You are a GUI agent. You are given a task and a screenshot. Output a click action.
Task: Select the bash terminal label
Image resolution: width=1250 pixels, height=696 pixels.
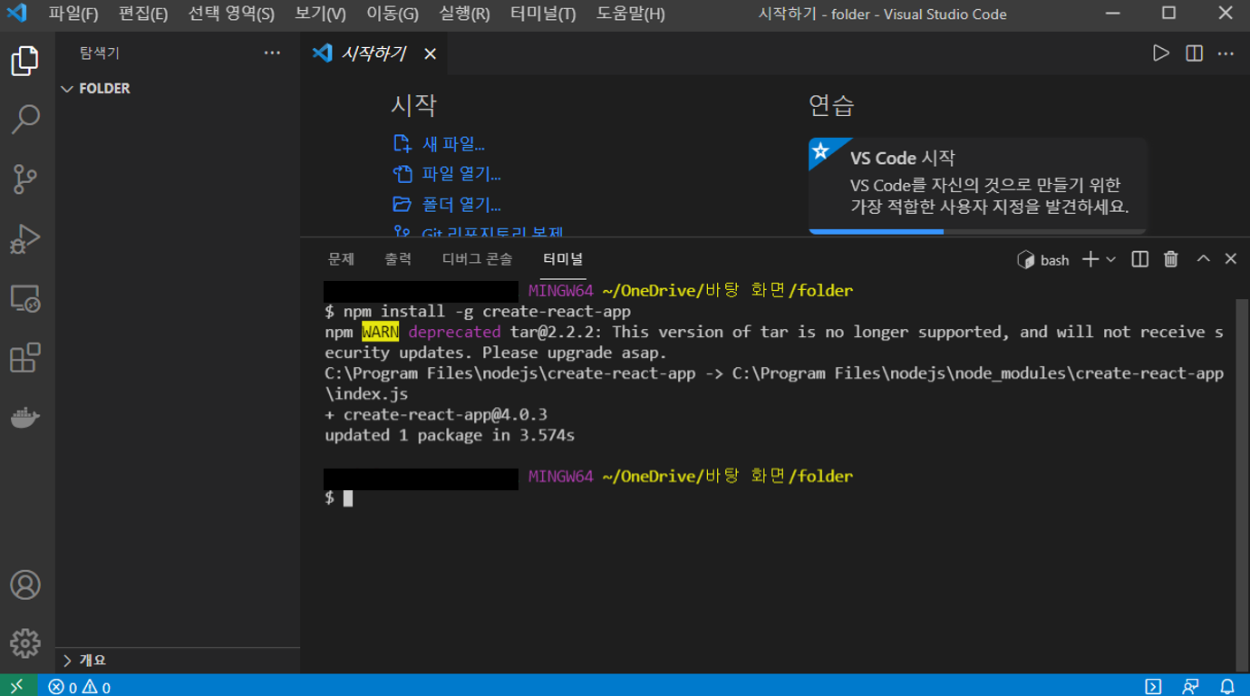(x=1043, y=260)
